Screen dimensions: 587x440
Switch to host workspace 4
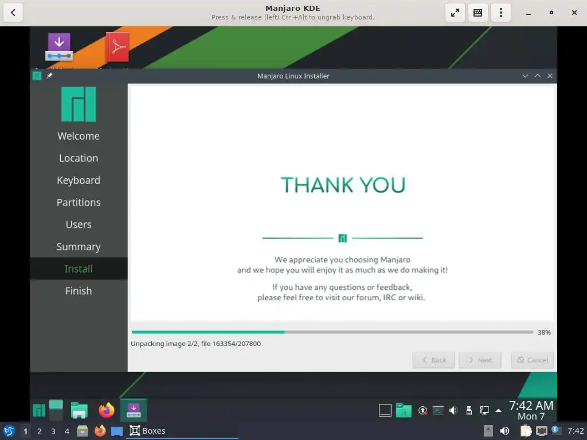(67, 431)
